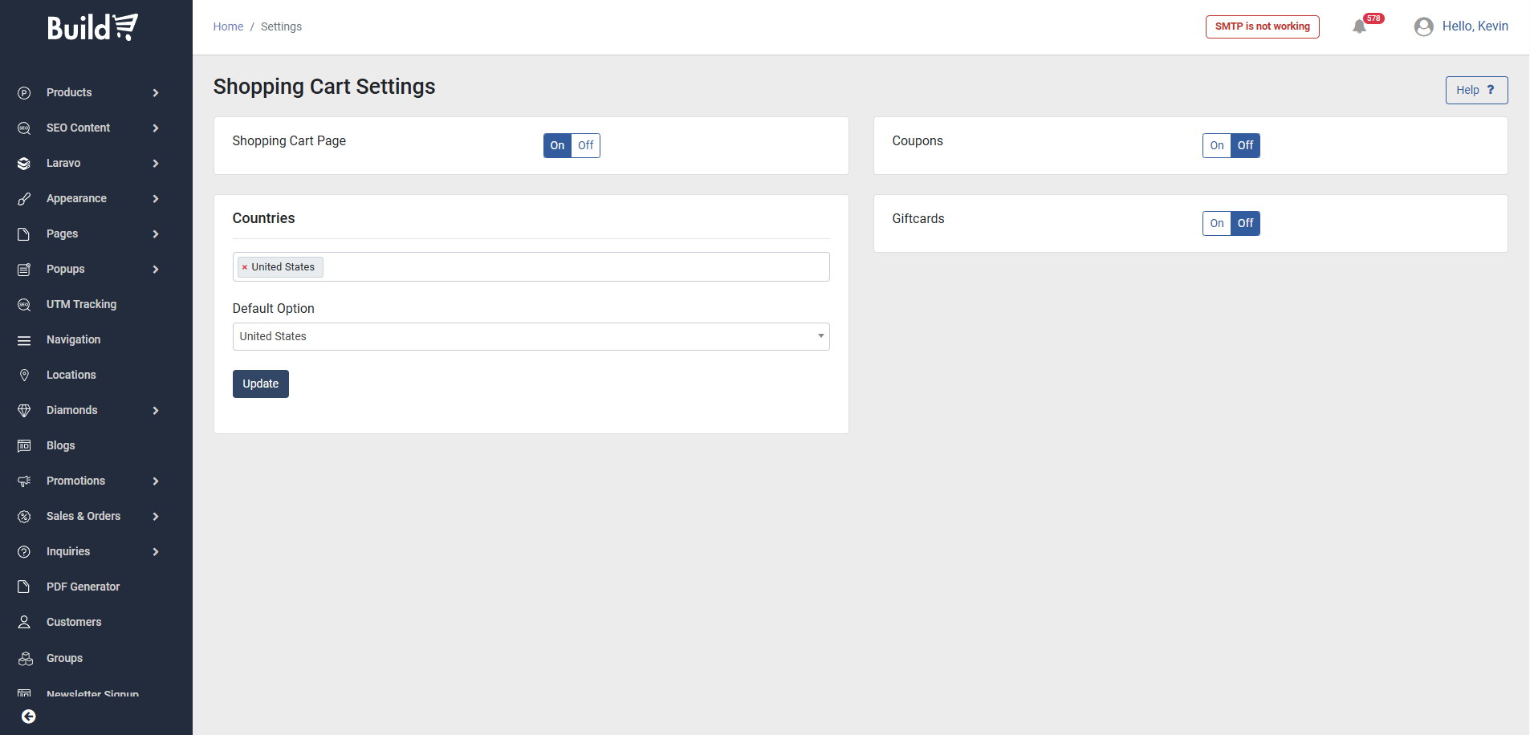Click the Appearance brush icon

pos(24,199)
